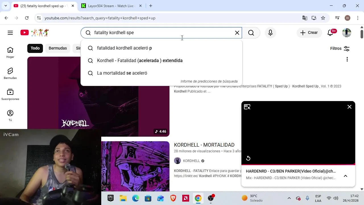Select the Bermudas filter chip
The image size is (364, 205).
point(58,48)
